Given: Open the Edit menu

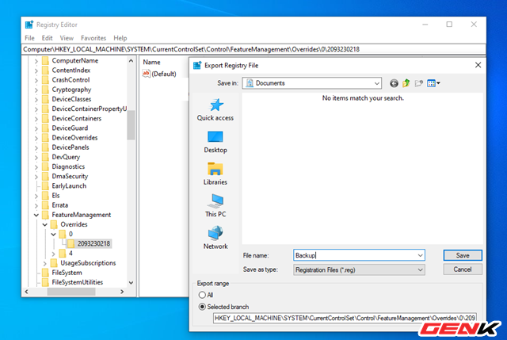Looking at the screenshot, I should [x=47, y=38].
